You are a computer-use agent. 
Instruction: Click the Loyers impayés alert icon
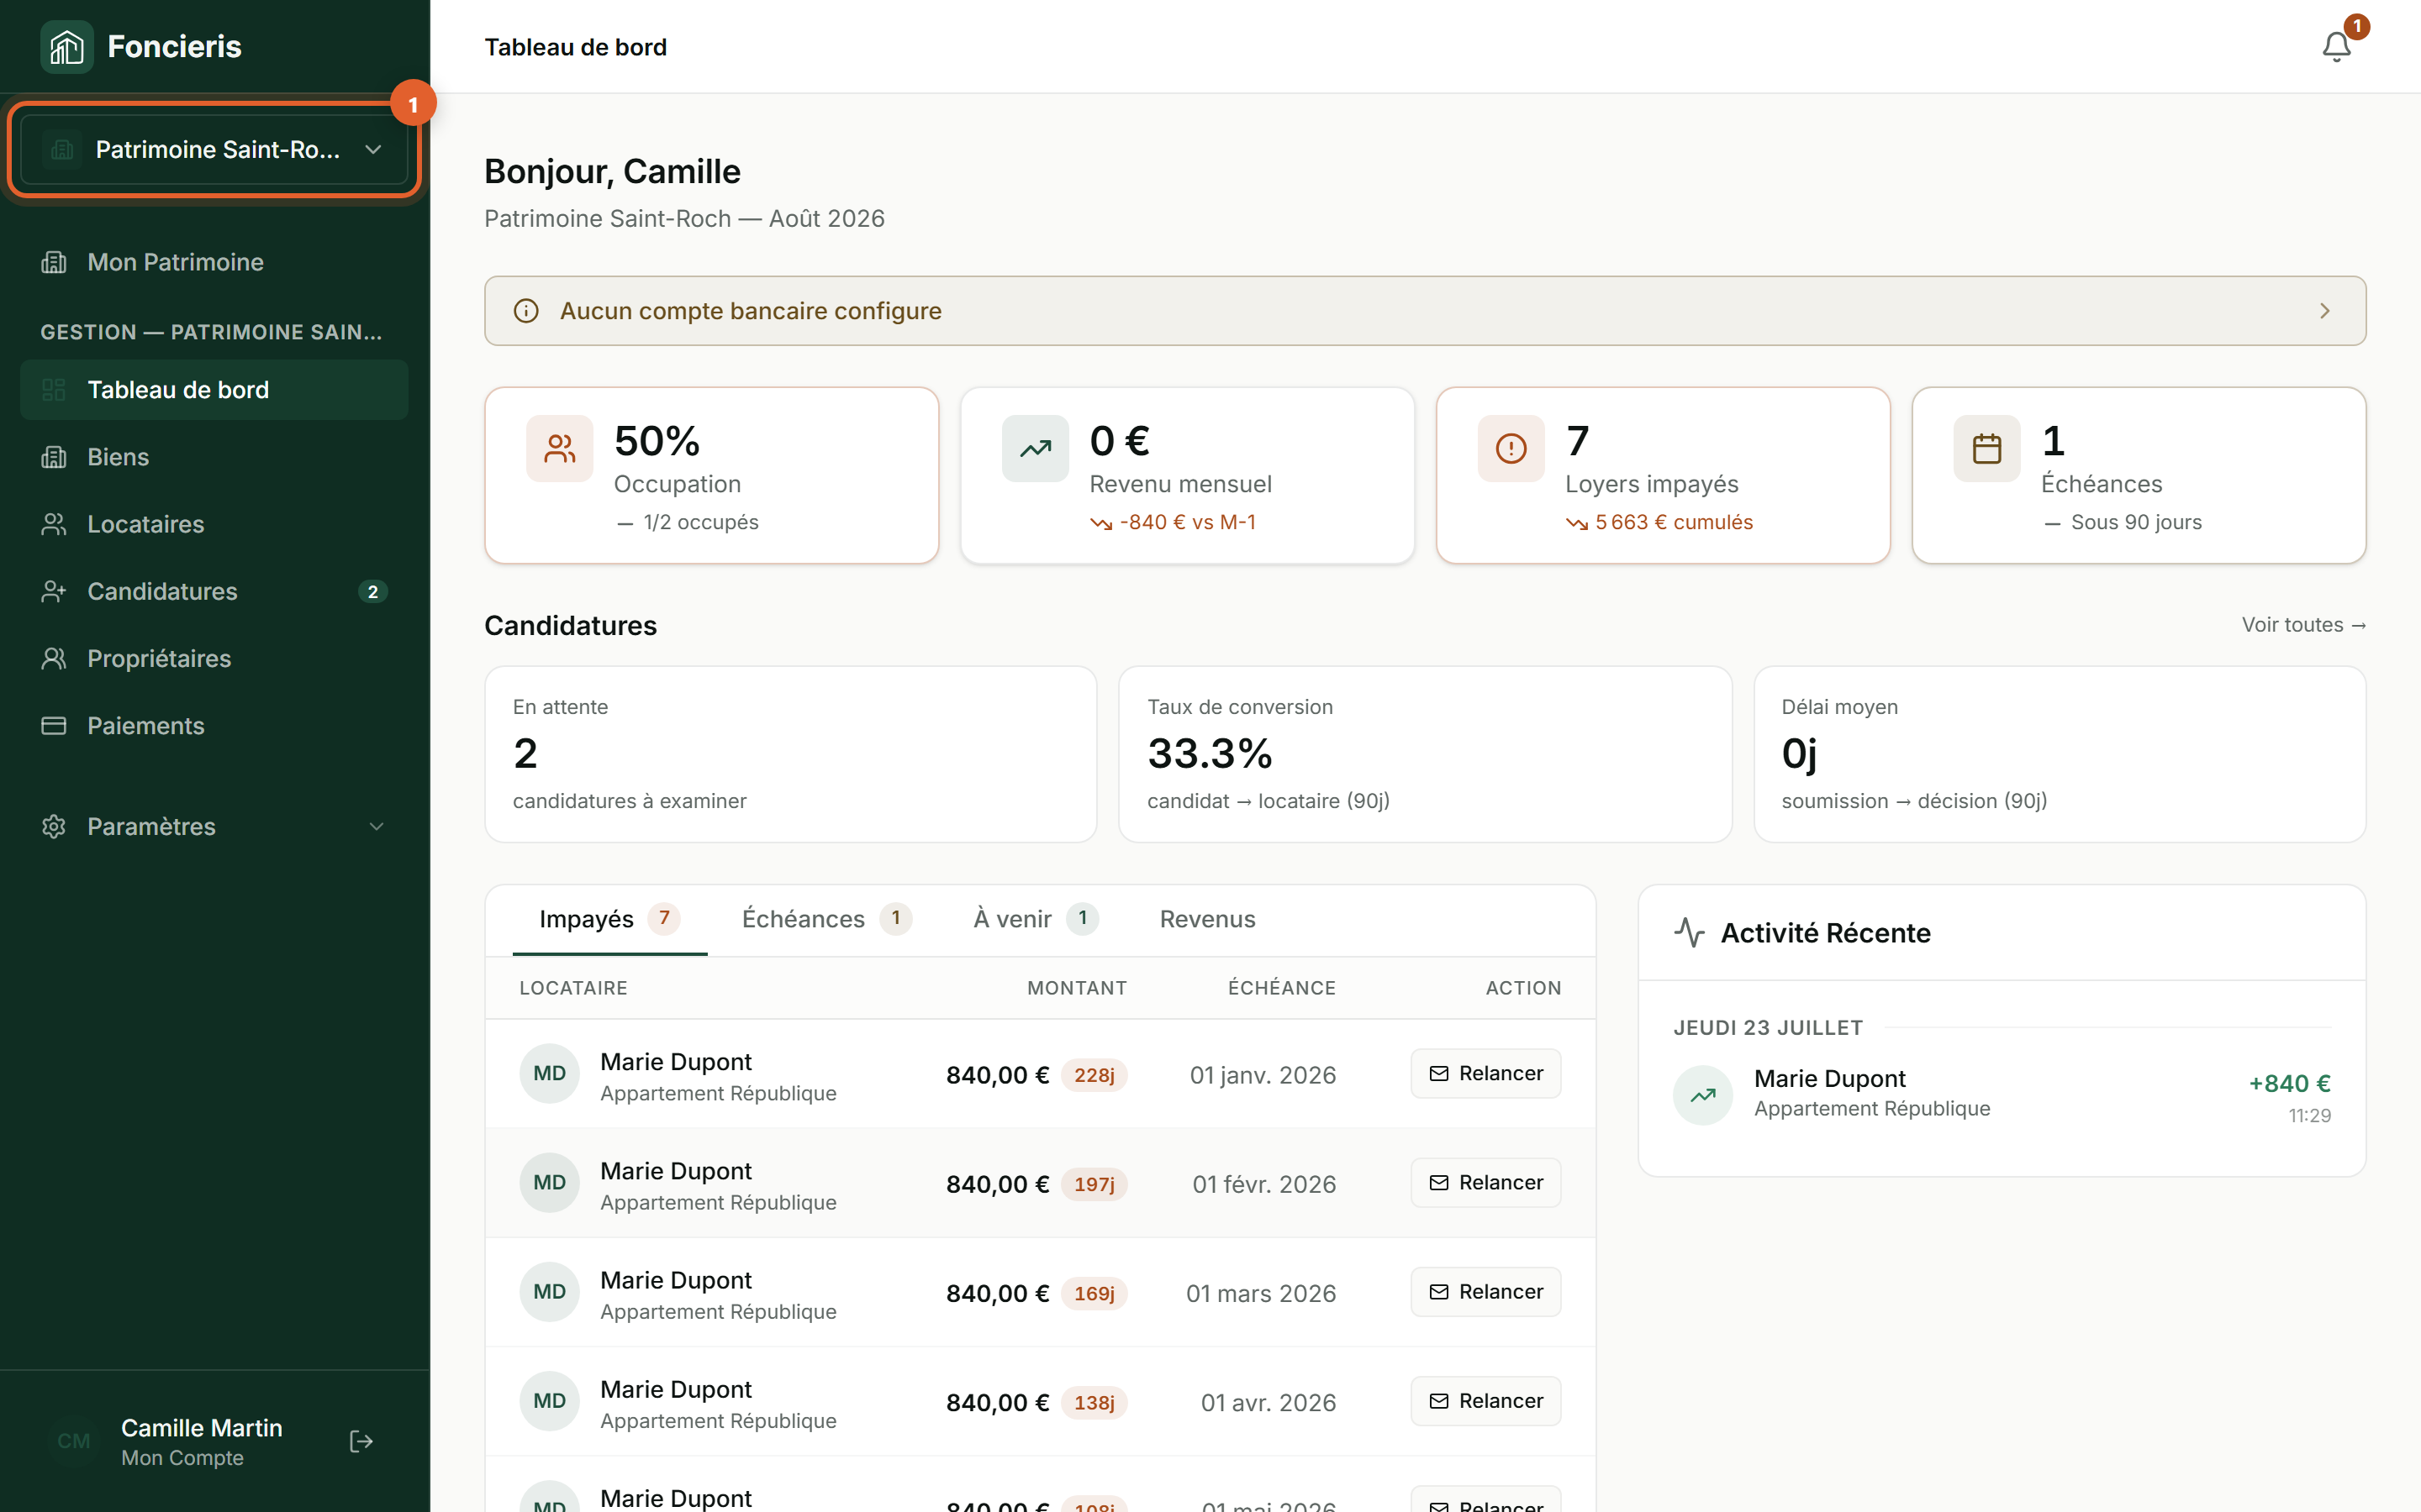point(1511,448)
